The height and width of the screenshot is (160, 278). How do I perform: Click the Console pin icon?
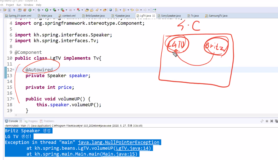pyautogui.click(x=262, y=121)
